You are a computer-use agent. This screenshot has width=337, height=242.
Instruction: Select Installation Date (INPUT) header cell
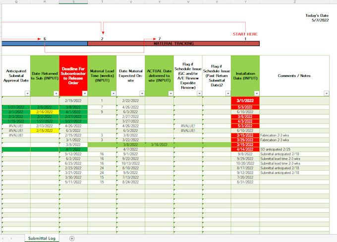click(x=245, y=76)
